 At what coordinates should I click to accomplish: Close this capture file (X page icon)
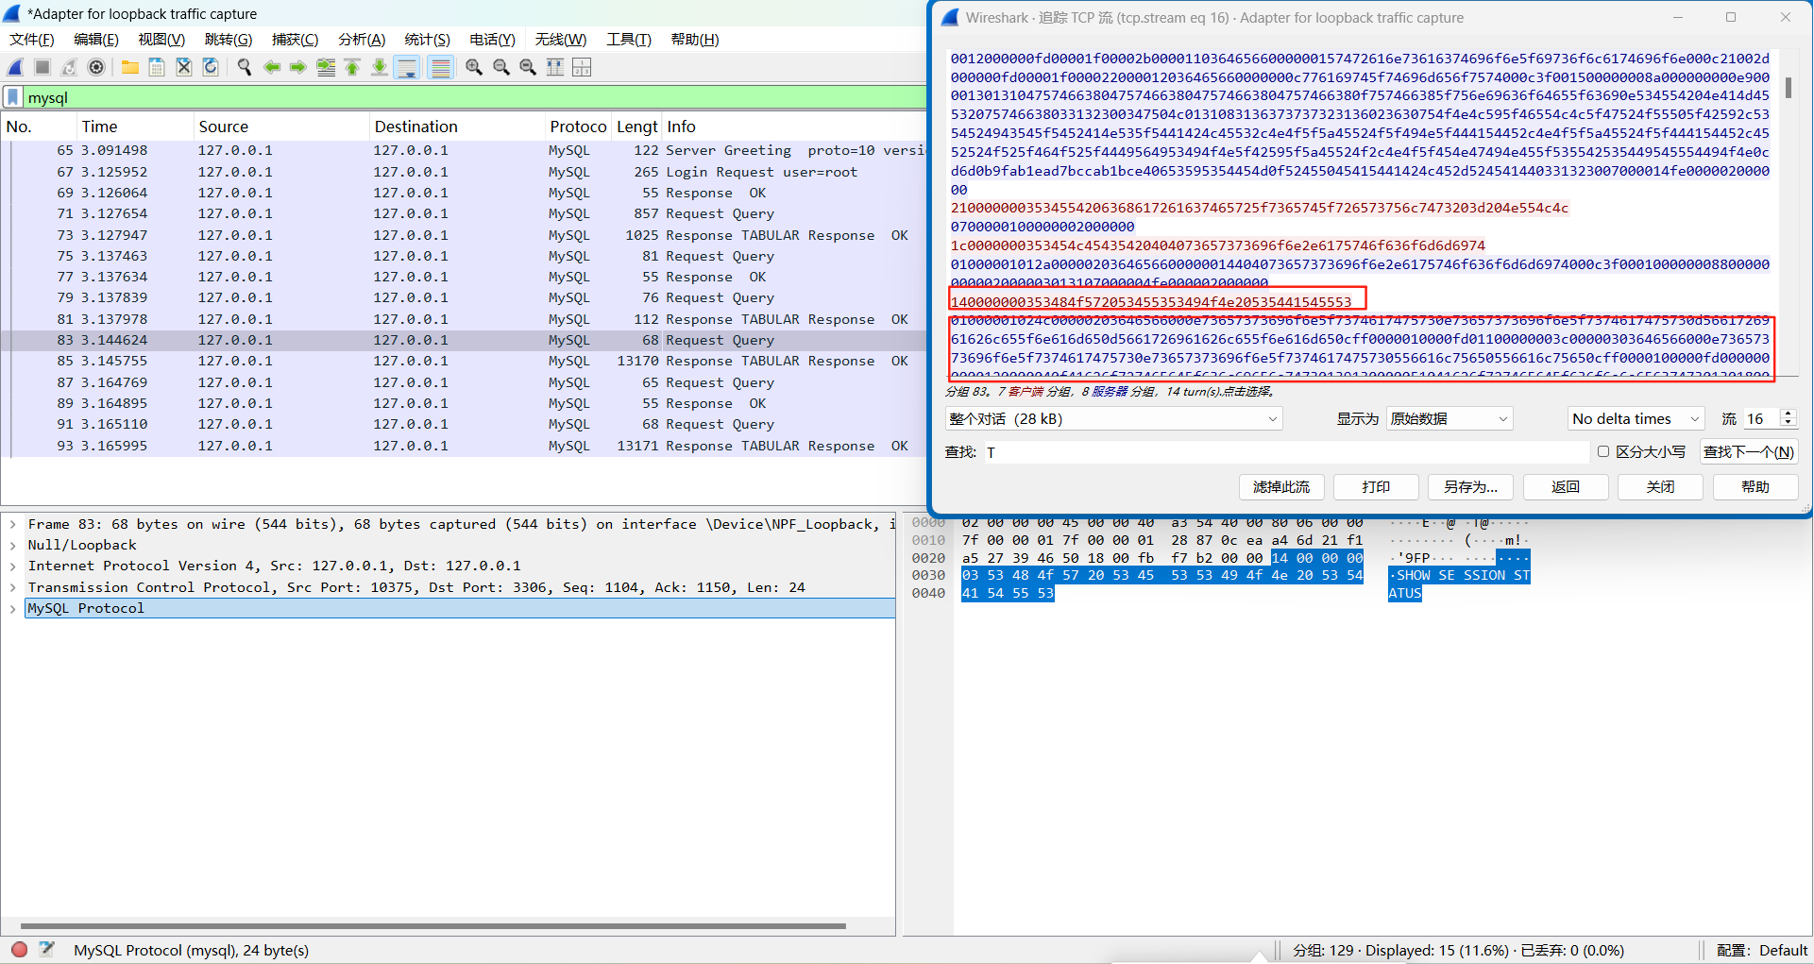click(x=184, y=67)
